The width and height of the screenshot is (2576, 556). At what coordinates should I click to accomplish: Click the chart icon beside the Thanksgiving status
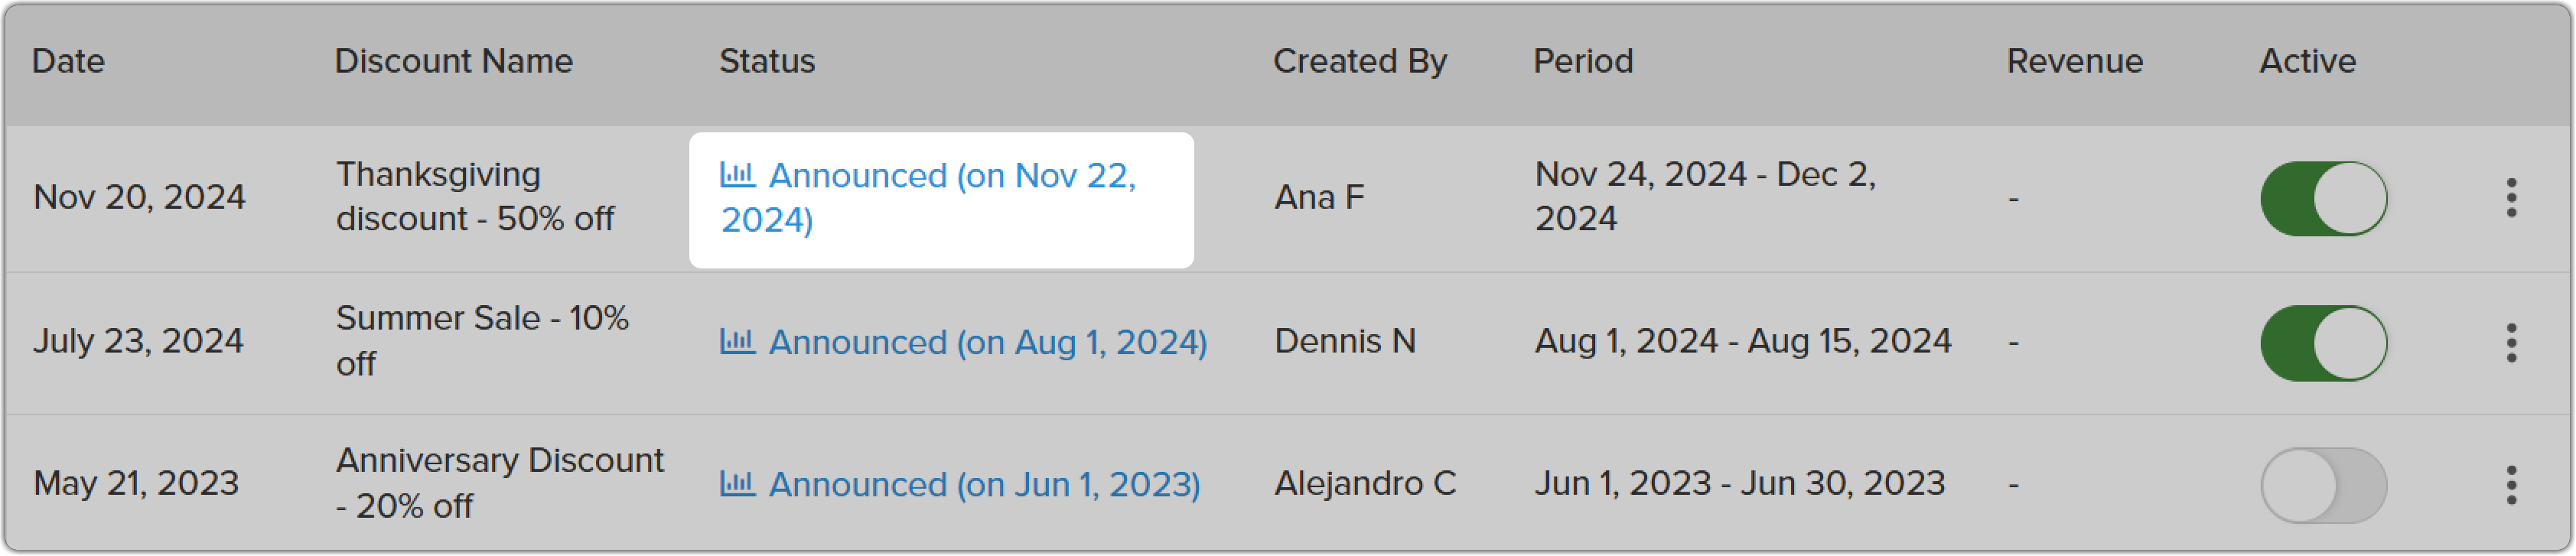pyautogui.click(x=737, y=174)
